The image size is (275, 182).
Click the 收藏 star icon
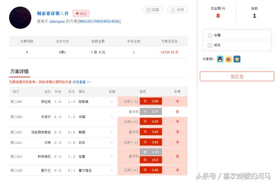(210, 35)
